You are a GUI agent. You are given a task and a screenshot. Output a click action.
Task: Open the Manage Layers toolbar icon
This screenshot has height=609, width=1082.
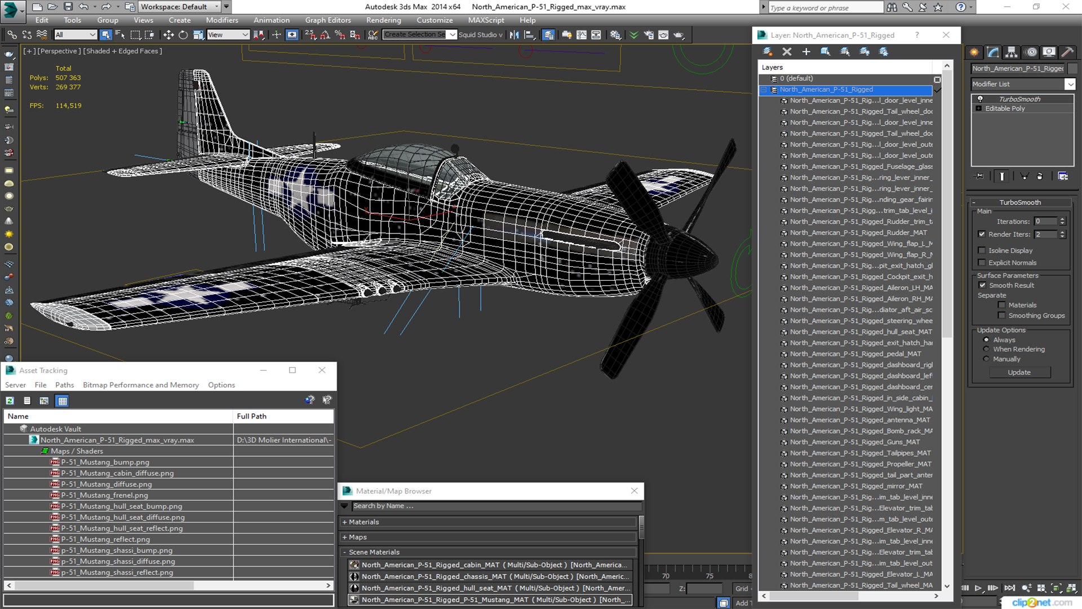coord(548,35)
